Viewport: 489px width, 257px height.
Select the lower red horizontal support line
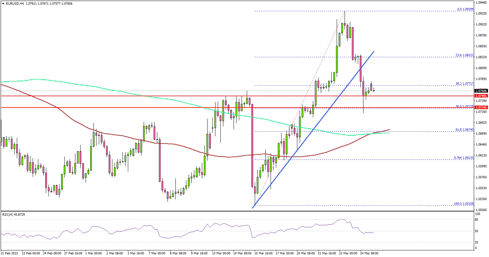[x=99, y=107]
